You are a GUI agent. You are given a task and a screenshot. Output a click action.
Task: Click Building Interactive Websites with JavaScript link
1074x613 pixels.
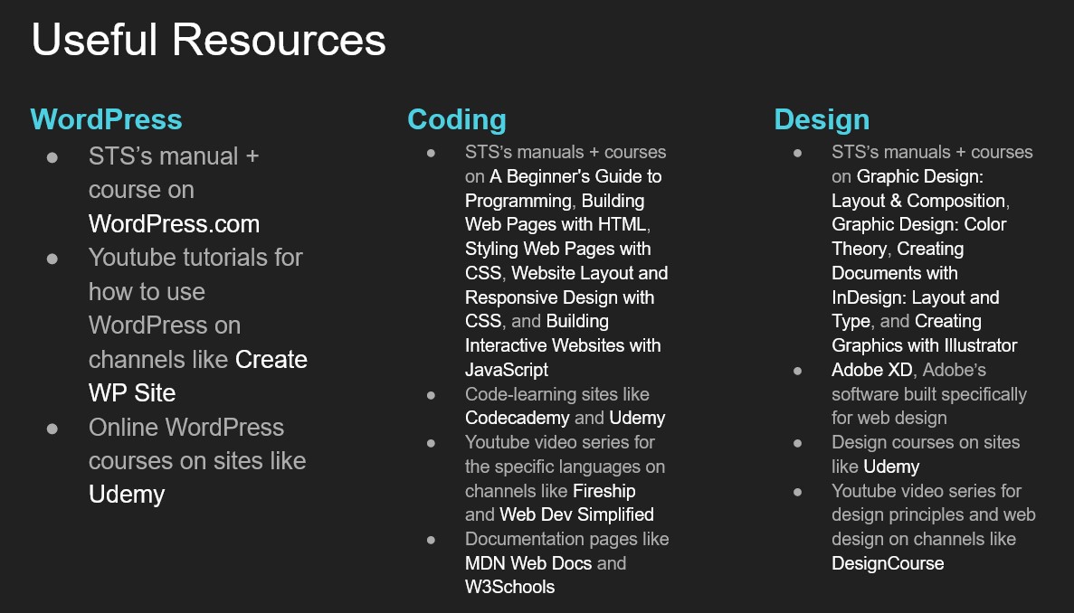[563, 345]
